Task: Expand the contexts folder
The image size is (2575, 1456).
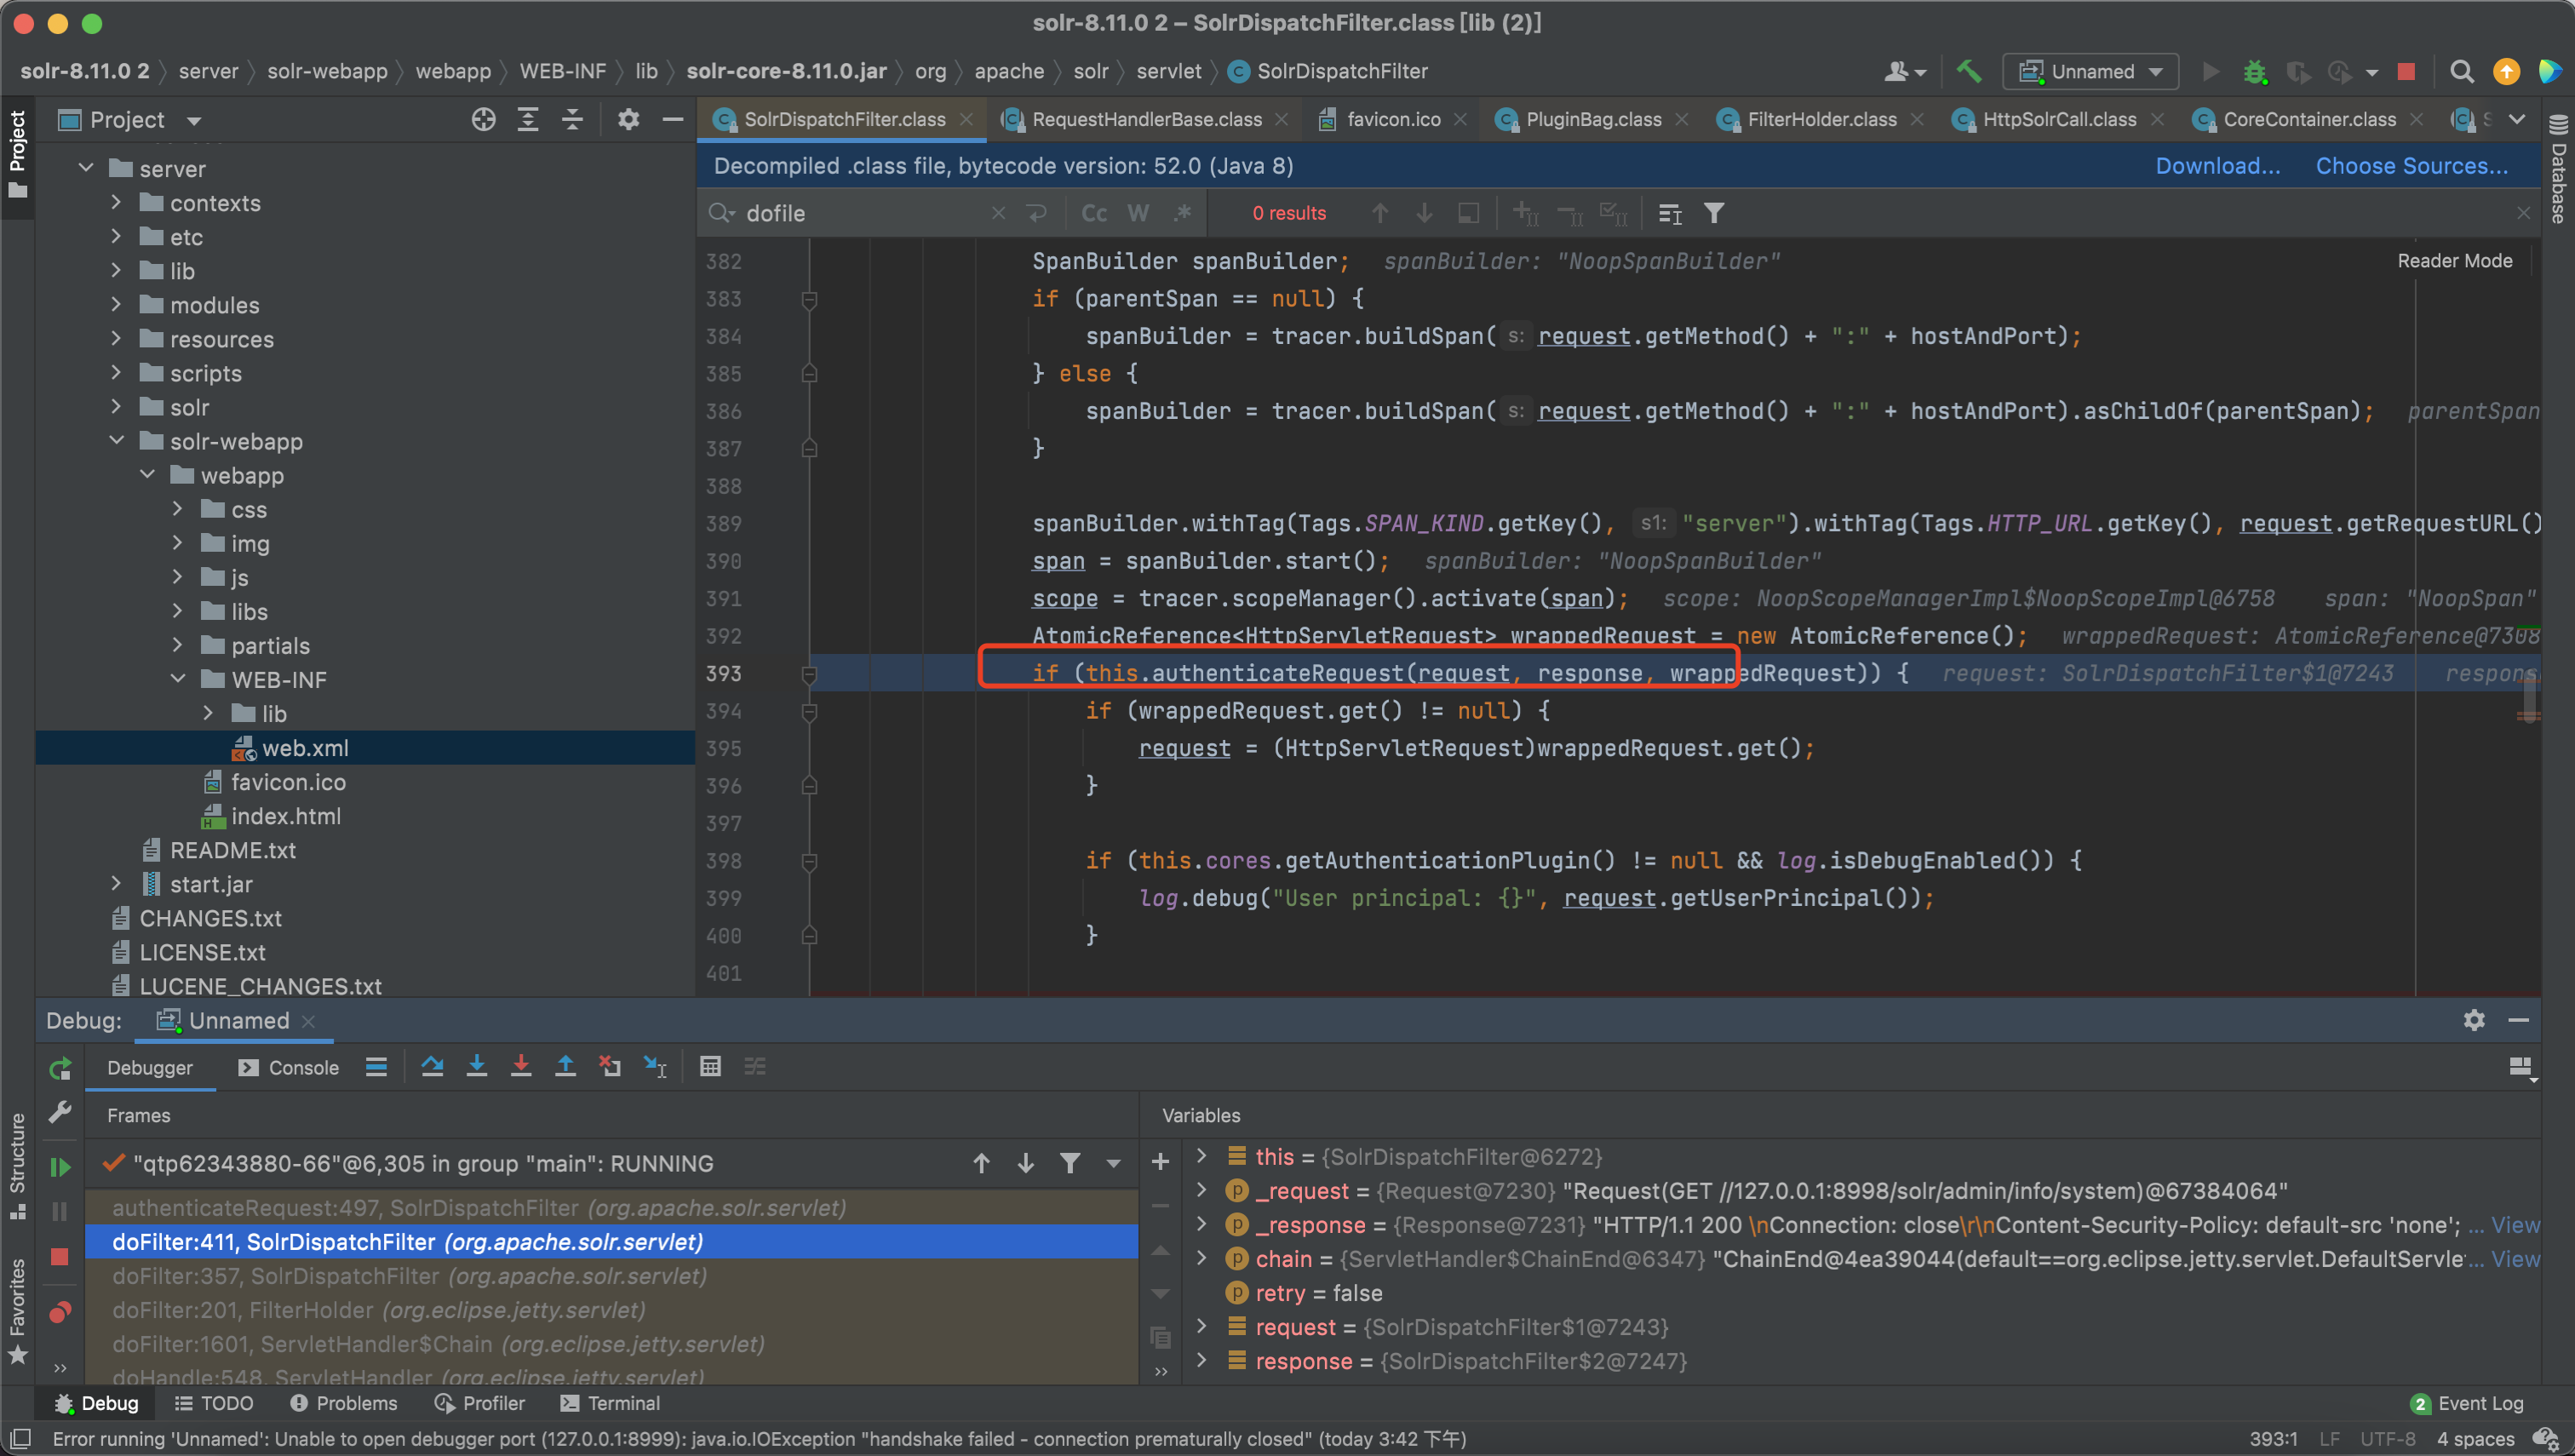Action: [x=116, y=202]
